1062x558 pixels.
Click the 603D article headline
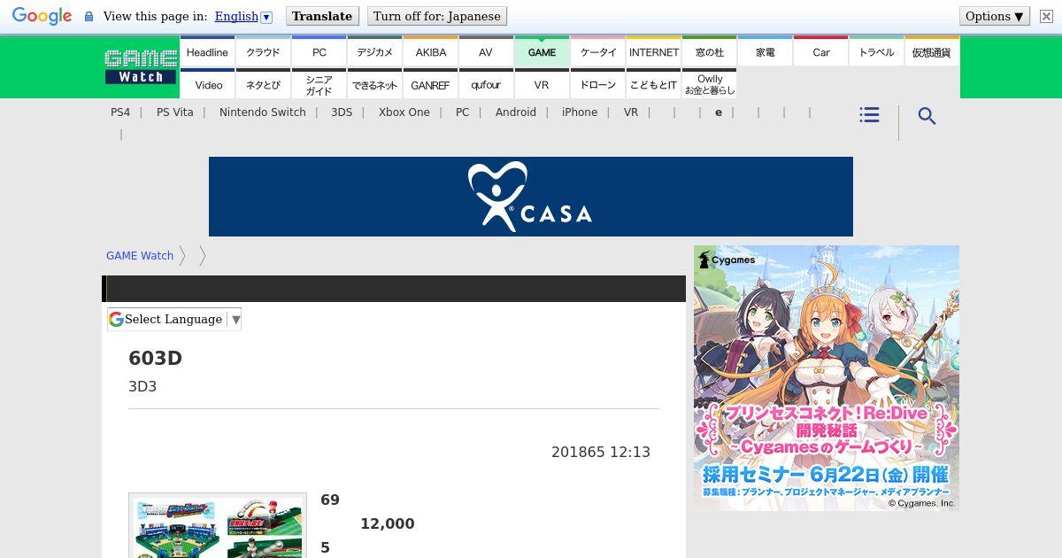pos(155,358)
